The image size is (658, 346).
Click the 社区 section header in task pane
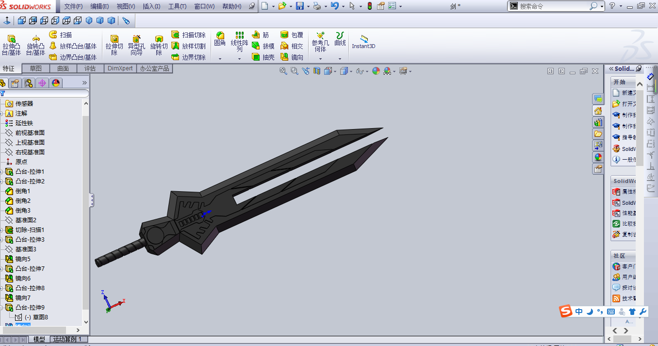[624, 256]
